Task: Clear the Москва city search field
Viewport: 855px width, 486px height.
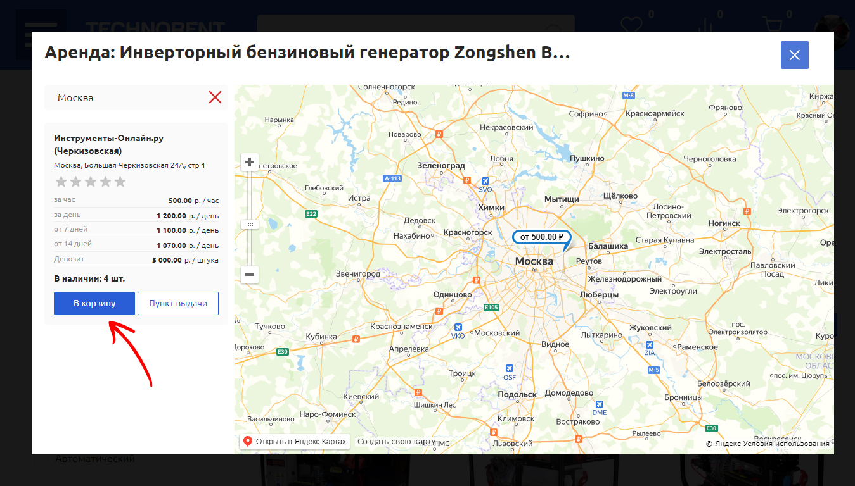Action: point(215,97)
